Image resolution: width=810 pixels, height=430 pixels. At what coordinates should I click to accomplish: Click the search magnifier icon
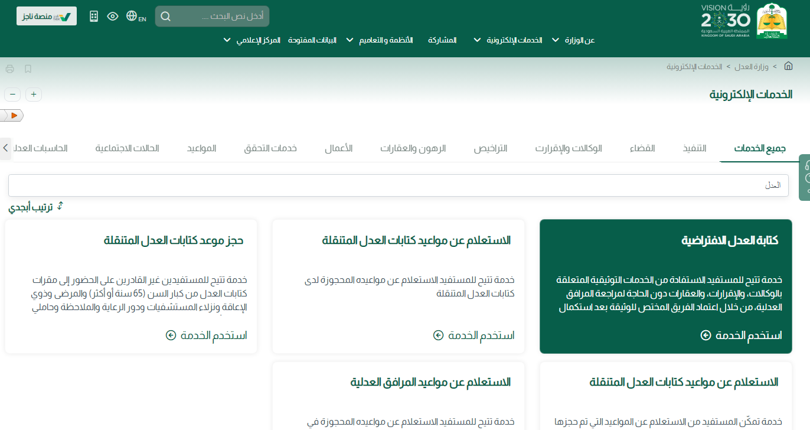click(166, 17)
